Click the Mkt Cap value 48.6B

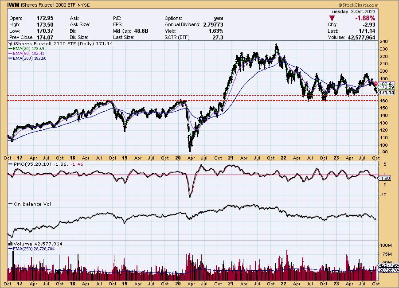pyautogui.click(x=141, y=31)
